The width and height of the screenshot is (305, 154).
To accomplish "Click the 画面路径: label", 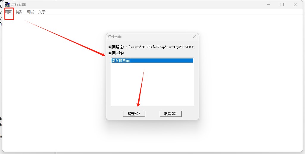I will [116, 47].
